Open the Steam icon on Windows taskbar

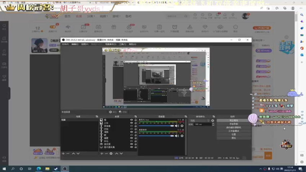[56, 169]
